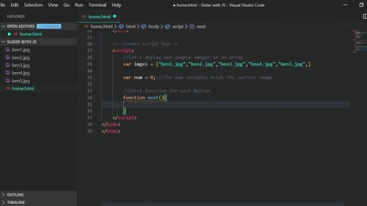Image resolution: width=367 pixels, height=206 pixels.
Task: Click the EXPLORER panel title
Action: [15, 17]
